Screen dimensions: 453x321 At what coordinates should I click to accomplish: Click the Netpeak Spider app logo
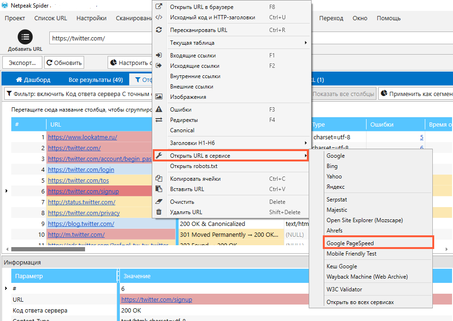click(x=5, y=5)
